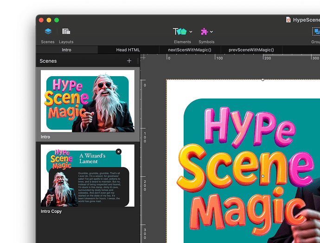Expand the Elements dropdown chevron
Screen dimensions: 320x243
click(191, 32)
